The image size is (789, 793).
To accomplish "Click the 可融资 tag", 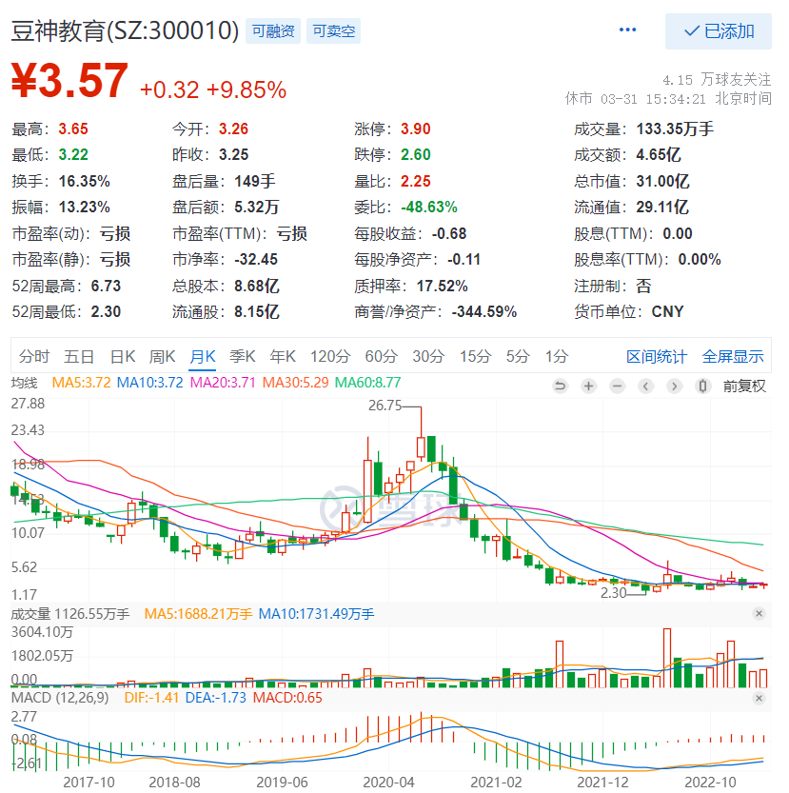I will 273,31.
